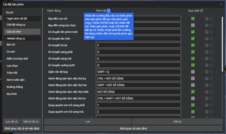Reset shortcut icon for Di chuyển lùi lại

click(211, 45)
